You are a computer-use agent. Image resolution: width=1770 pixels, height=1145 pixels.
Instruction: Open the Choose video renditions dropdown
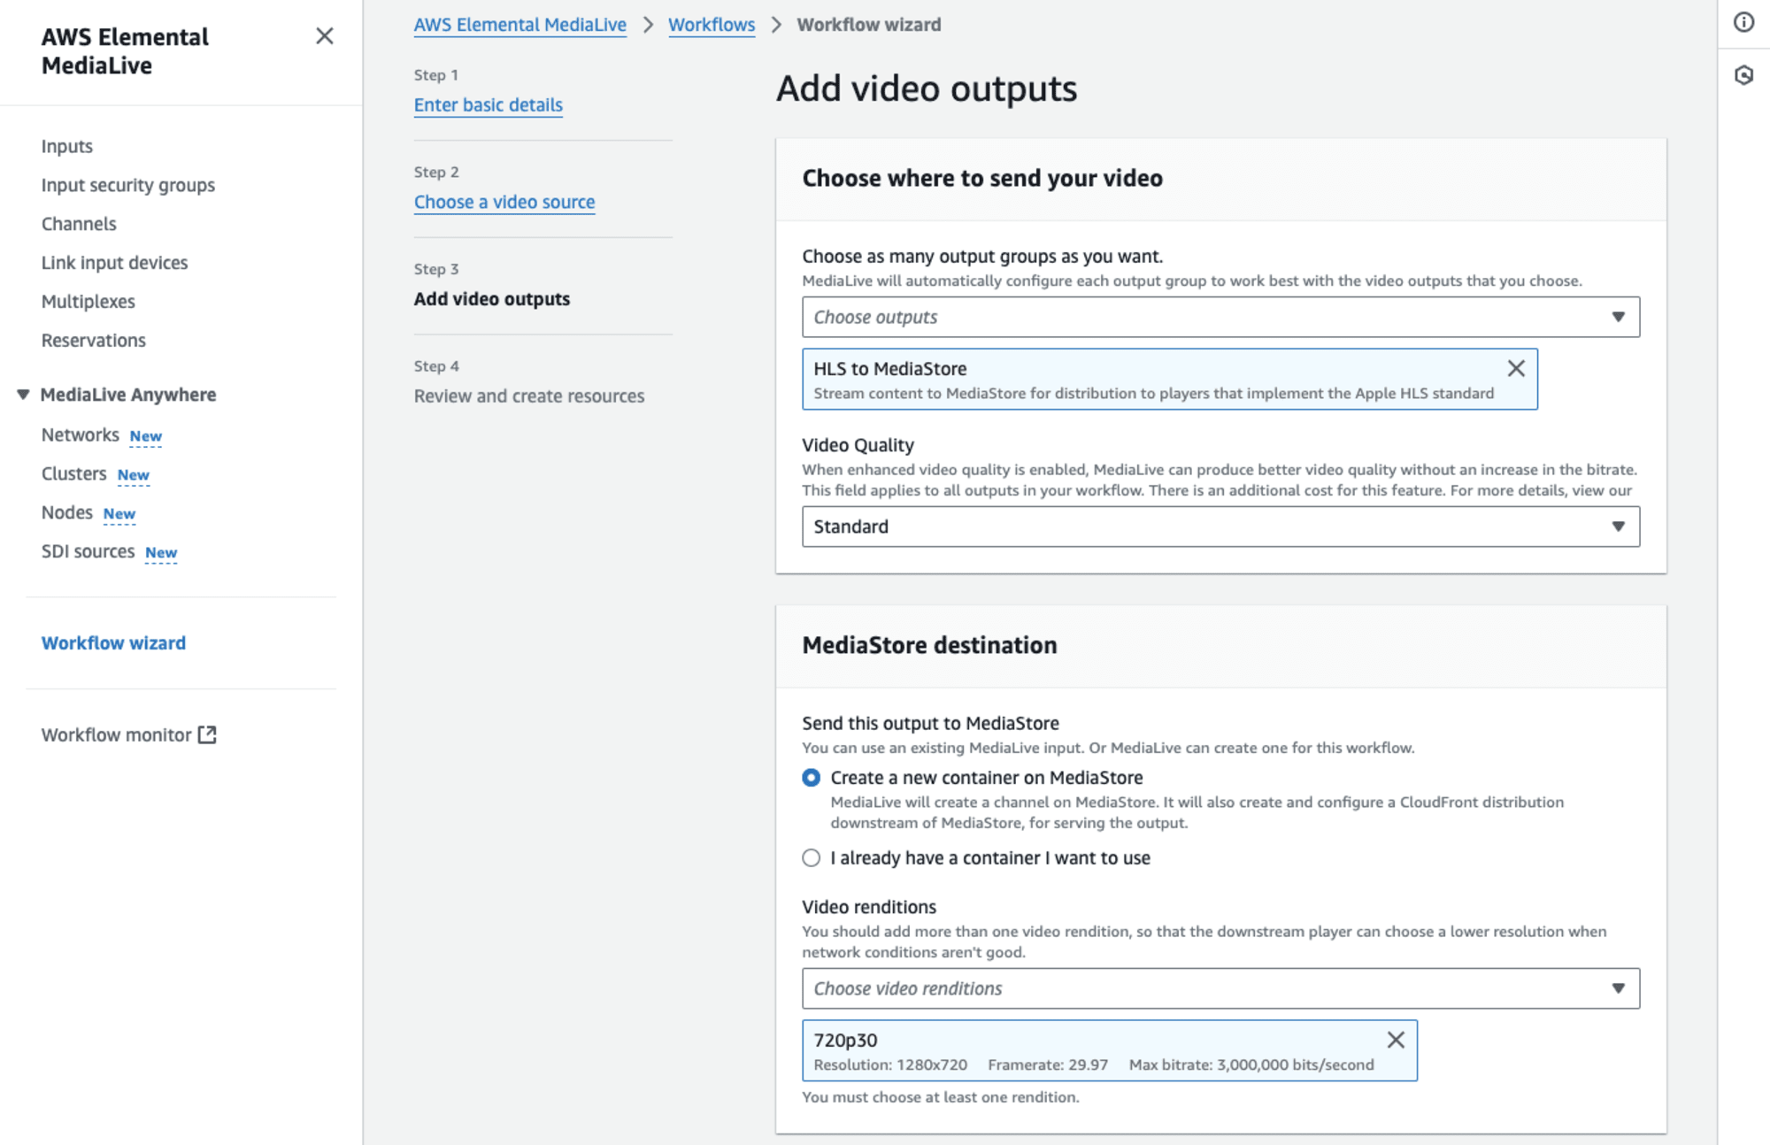pyautogui.click(x=1220, y=988)
